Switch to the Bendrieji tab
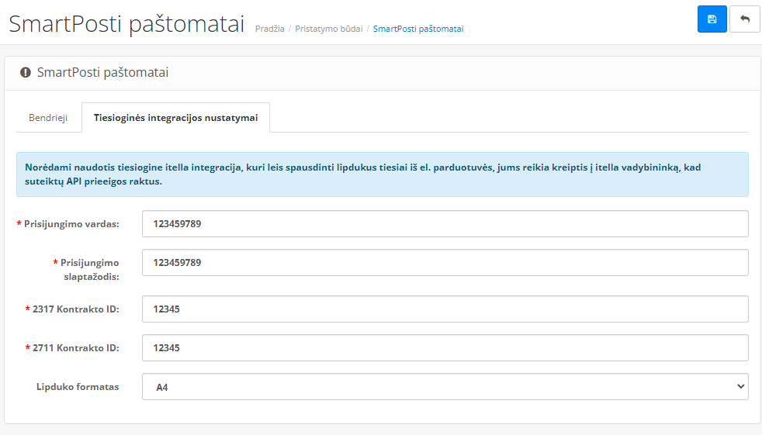Viewport: 762px width, 435px height. [48, 118]
